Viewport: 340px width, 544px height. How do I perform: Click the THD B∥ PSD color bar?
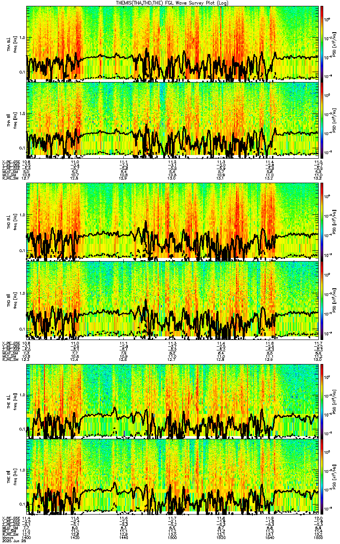(322, 300)
